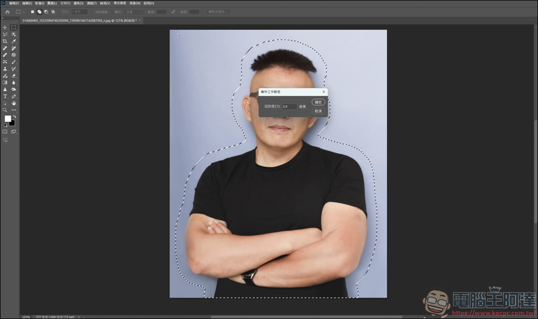
Task: Select the Rectangular Marquee tool in toolbox
Action: click(14, 27)
